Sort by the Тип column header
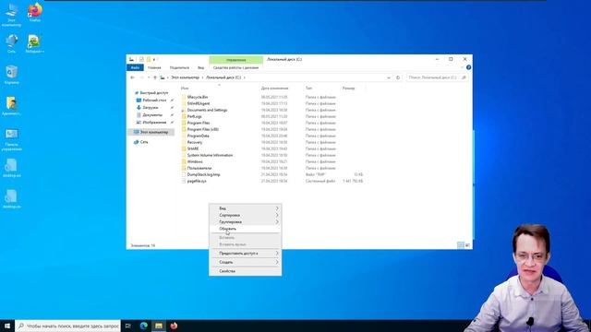 pyautogui.click(x=308, y=89)
